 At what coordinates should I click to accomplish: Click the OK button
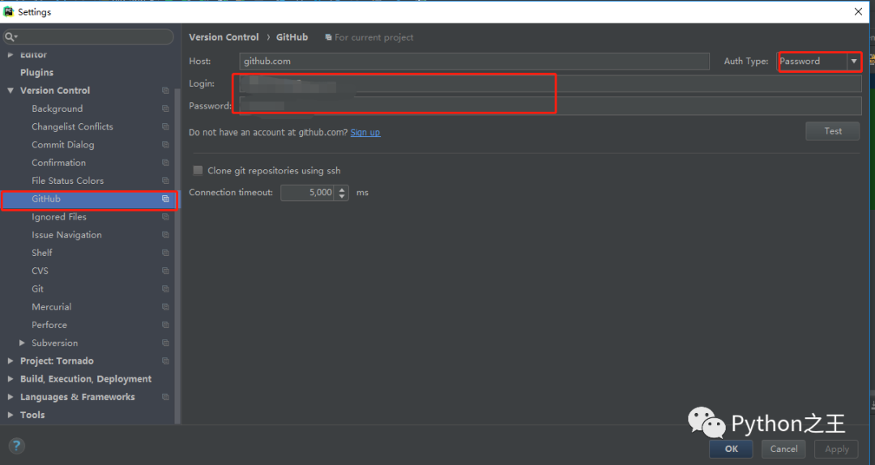[731, 449]
